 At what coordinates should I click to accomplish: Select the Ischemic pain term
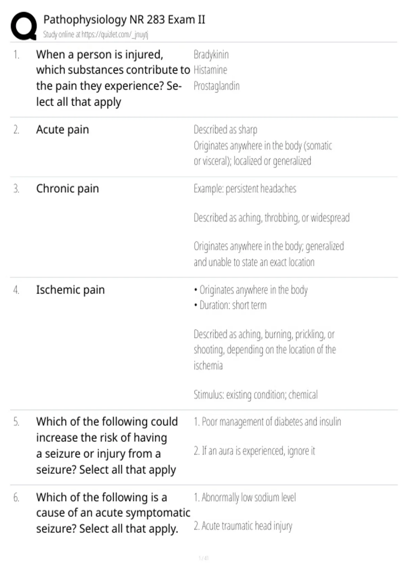click(x=70, y=290)
